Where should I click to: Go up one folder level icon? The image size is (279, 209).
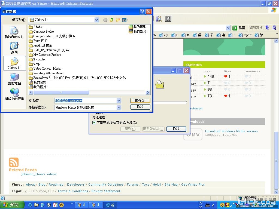click(x=111, y=20)
